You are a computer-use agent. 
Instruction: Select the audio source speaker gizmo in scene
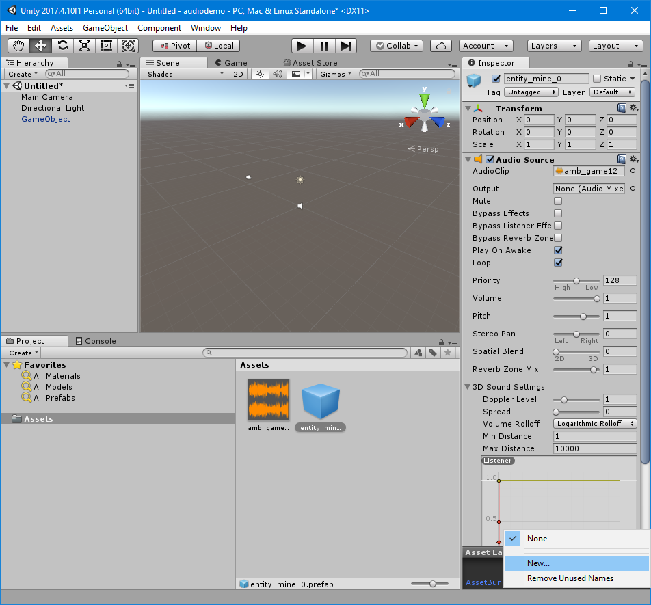click(300, 206)
